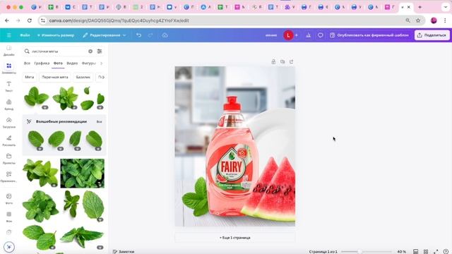This screenshot has width=452, height=254.
Task: Go back in browser history
Action: (x=7, y=20)
